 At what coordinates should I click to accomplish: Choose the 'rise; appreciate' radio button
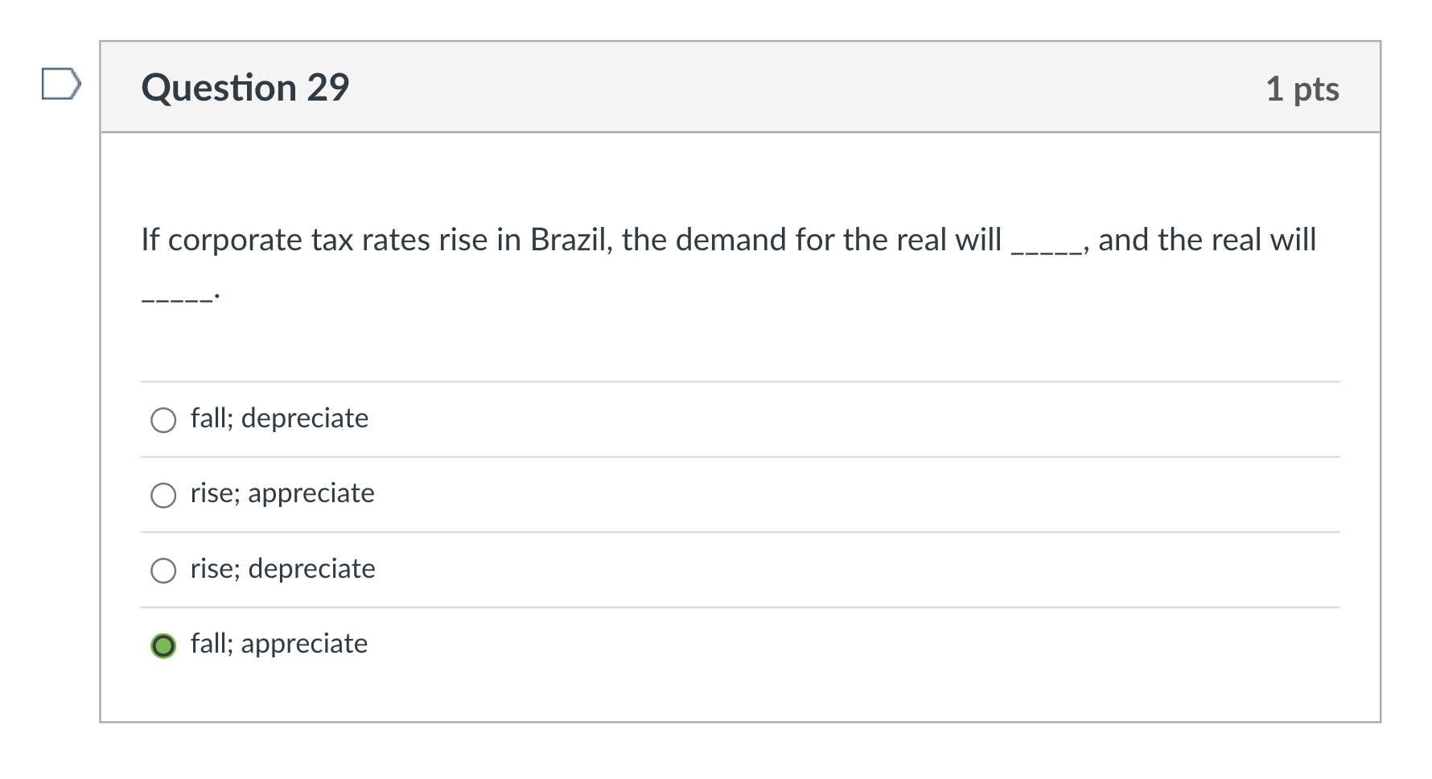pyautogui.click(x=163, y=495)
